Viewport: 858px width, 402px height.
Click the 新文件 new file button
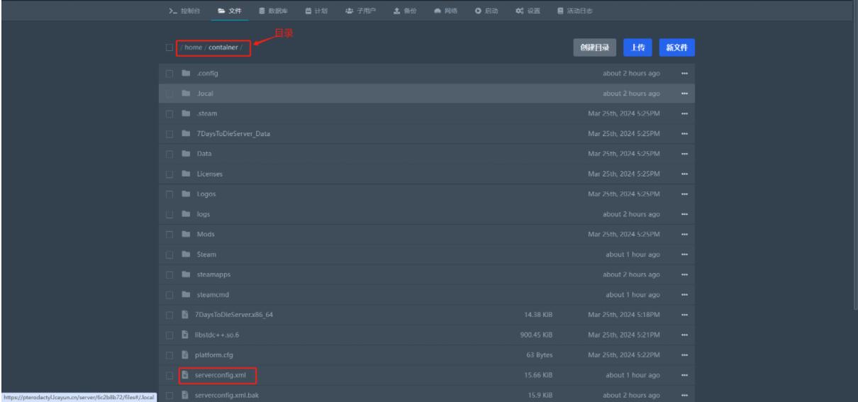(x=676, y=48)
